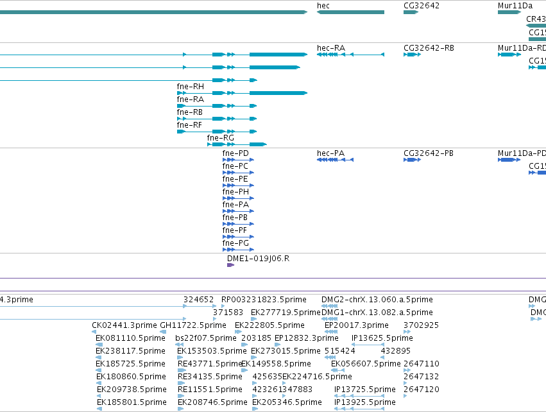The width and height of the screenshot is (546, 412).
Task: Open the fne-PE protein label
Action: pyautogui.click(x=235, y=179)
